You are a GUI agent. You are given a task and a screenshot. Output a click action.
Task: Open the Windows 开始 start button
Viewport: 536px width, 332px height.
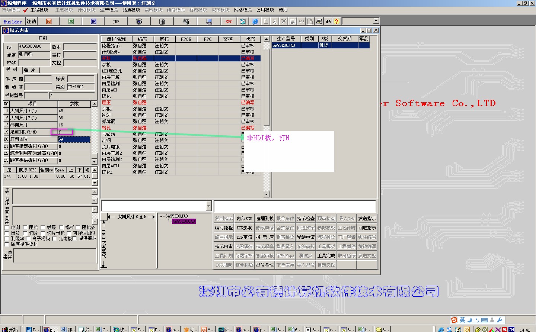pyautogui.click(x=10, y=329)
